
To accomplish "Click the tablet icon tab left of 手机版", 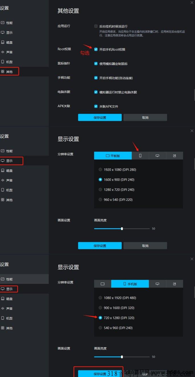I will (102, 284).
